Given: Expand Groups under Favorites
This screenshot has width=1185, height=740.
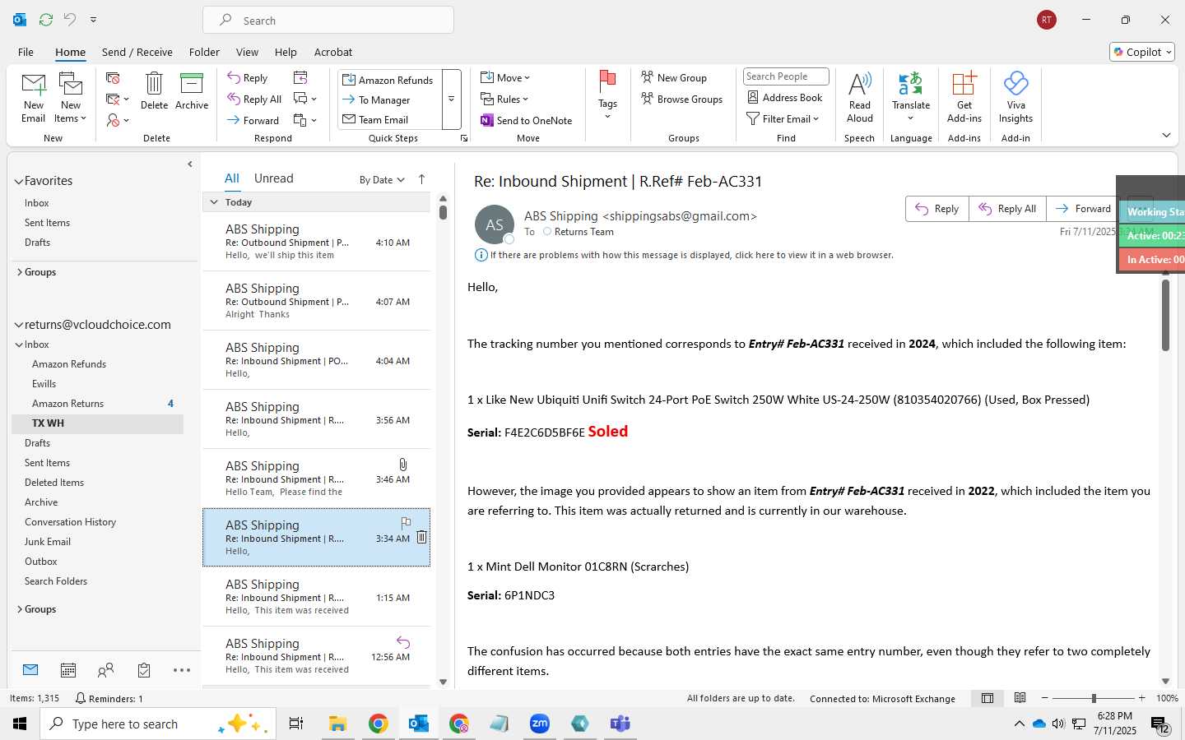Looking at the screenshot, I should [x=20, y=272].
